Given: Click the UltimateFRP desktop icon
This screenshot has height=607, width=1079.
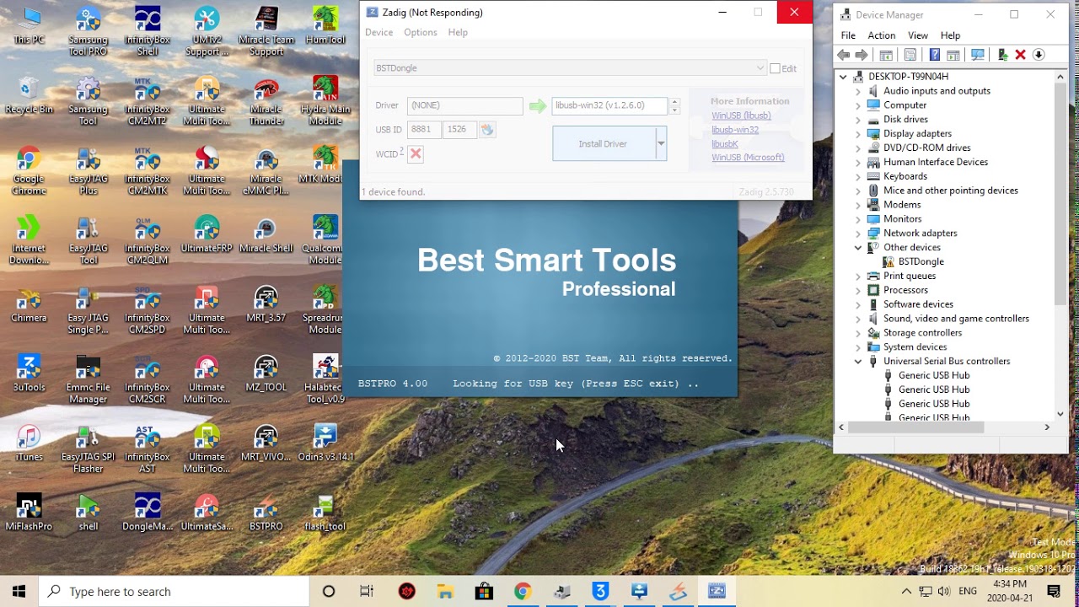Looking at the screenshot, I should 207,234.
